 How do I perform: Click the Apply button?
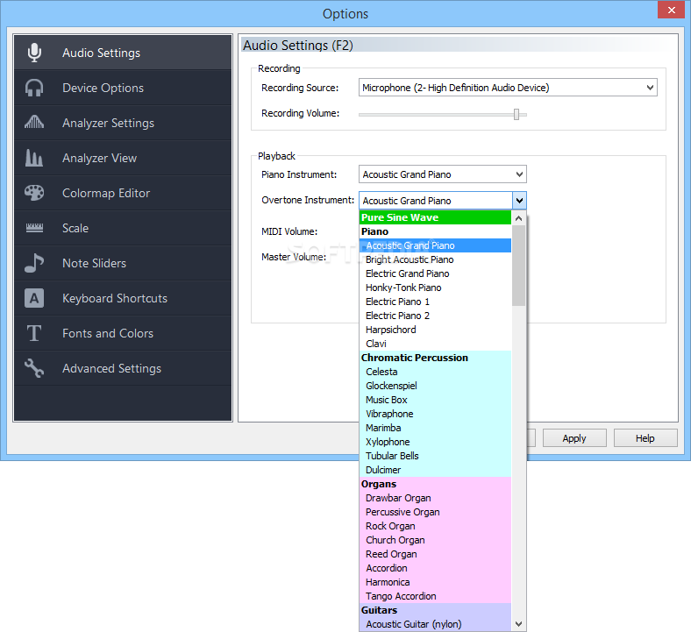574,438
